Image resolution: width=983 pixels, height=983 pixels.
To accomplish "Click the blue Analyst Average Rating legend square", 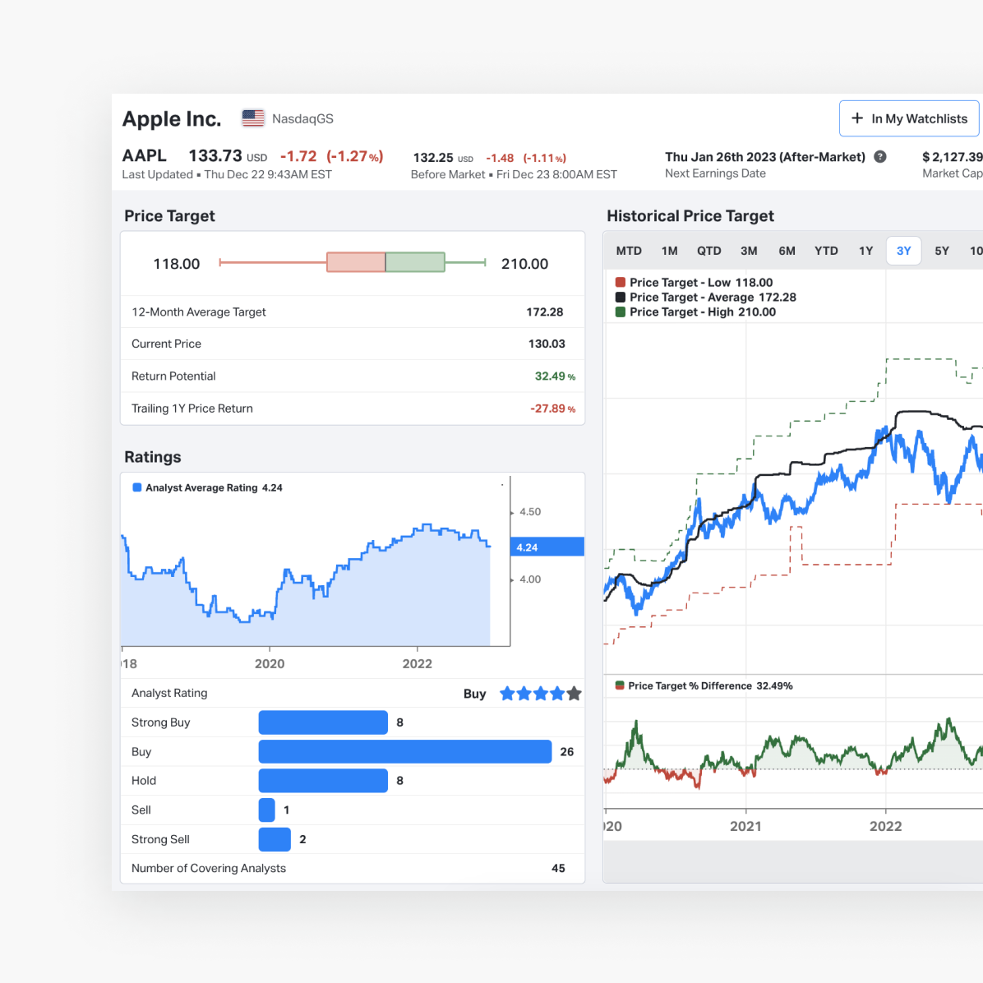I will pyautogui.click(x=136, y=487).
